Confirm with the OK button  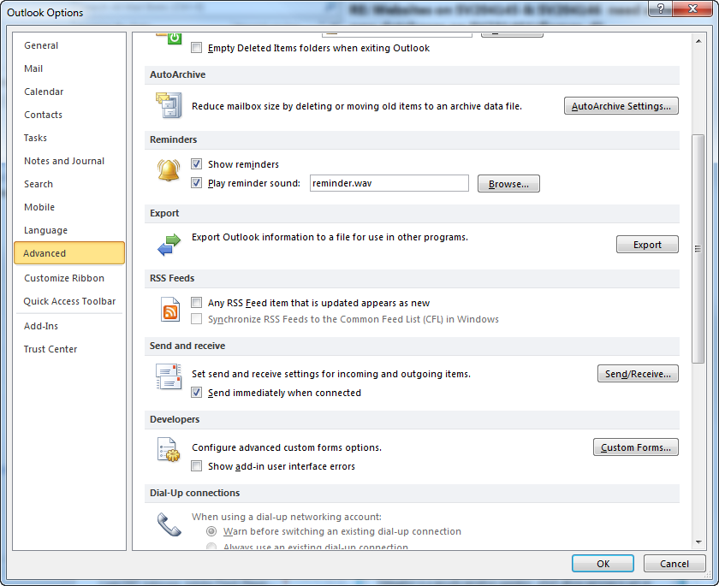pos(603,564)
